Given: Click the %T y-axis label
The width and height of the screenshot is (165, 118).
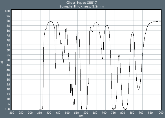Looking at the screenshot, I should (x=3, y=62).
